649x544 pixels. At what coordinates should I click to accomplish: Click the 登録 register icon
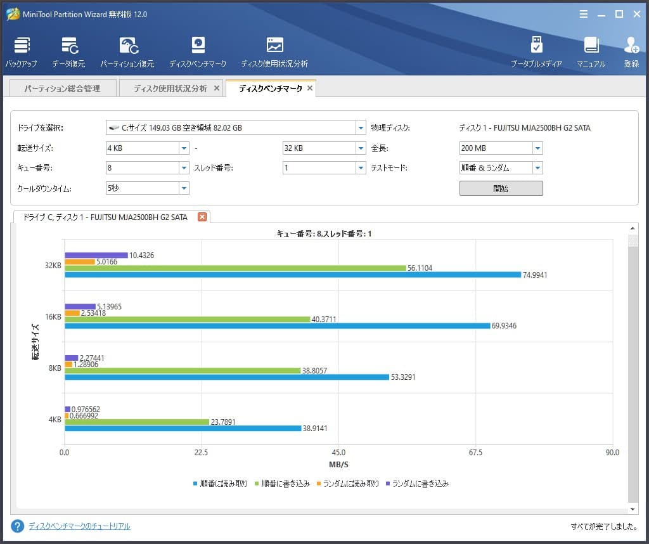click(632, 52)
